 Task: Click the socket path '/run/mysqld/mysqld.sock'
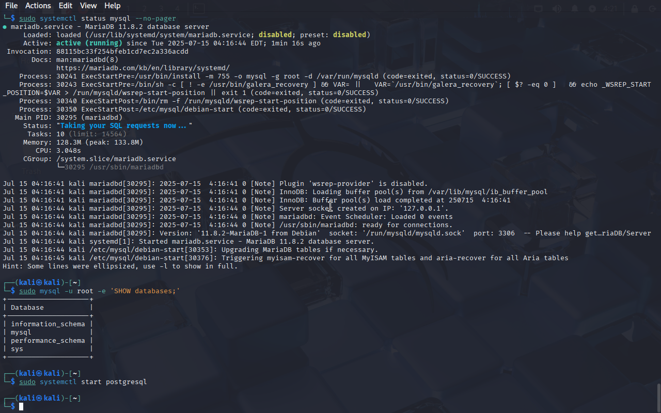(x=414, y=233)
